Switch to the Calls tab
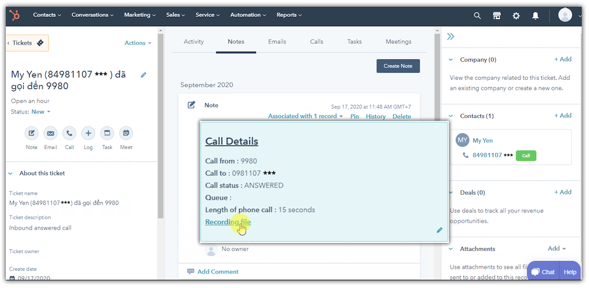 tap(317, 42)
